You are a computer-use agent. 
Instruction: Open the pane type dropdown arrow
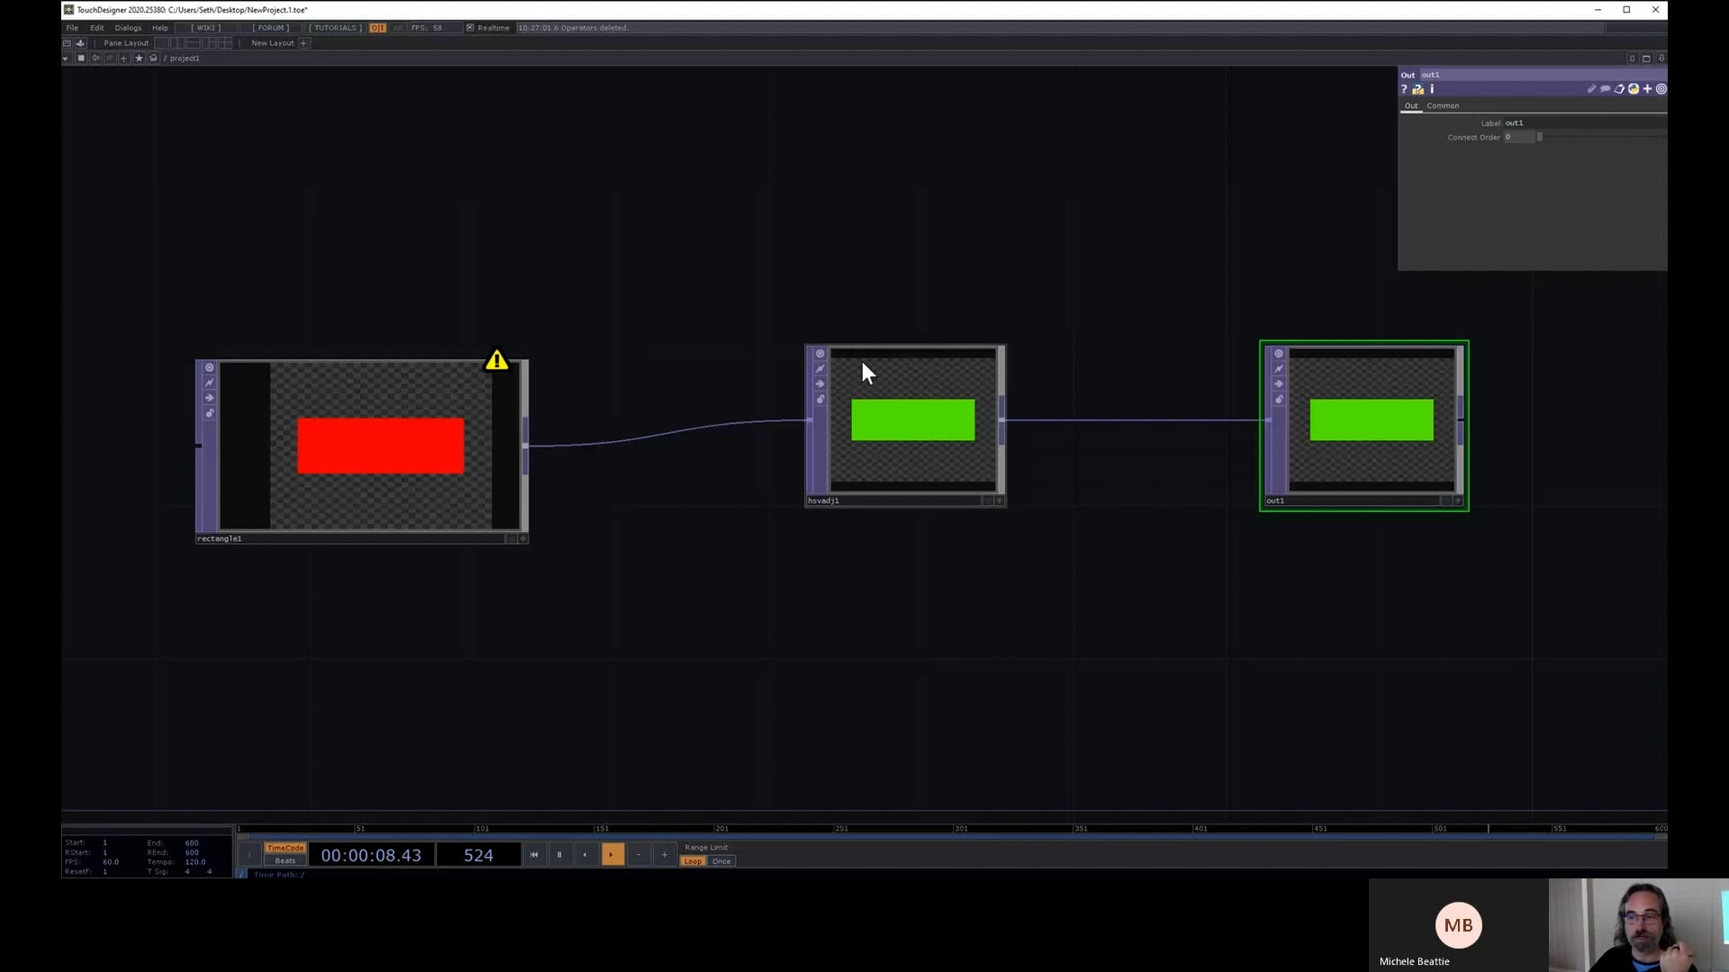65,58
